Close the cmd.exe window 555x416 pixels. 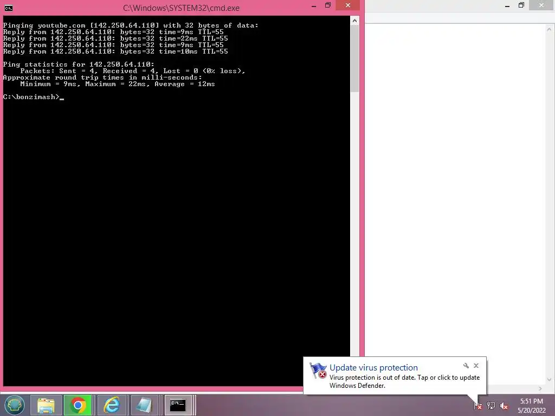click(x=347, y=5)
